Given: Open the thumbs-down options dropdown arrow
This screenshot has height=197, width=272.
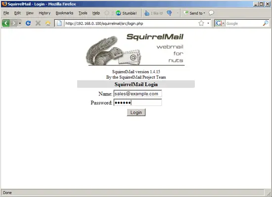Looking at the screenshot, I should tap(177, 13).
